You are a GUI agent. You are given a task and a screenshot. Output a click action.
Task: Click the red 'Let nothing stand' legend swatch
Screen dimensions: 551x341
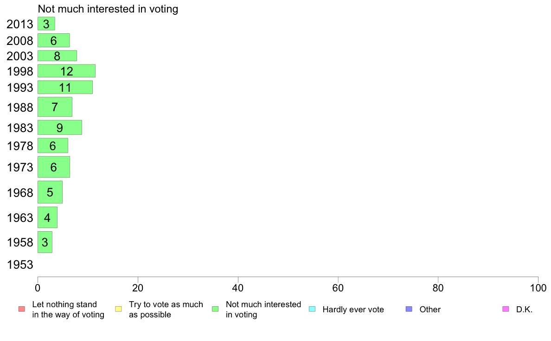22,309
